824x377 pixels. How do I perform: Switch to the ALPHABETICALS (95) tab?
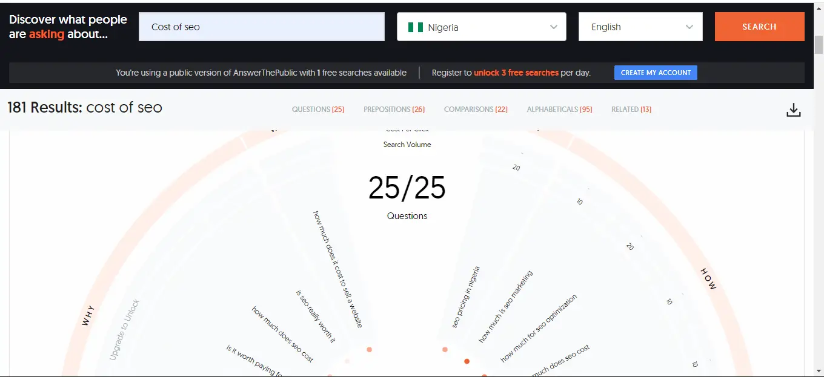(x=560, y=110)
